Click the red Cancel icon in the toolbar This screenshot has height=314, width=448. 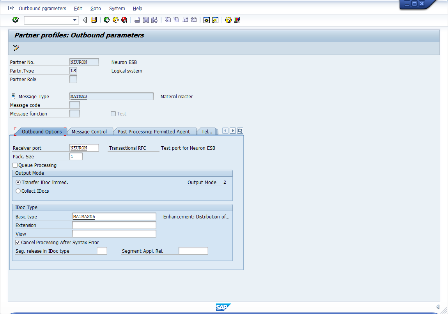pos(124,20)
